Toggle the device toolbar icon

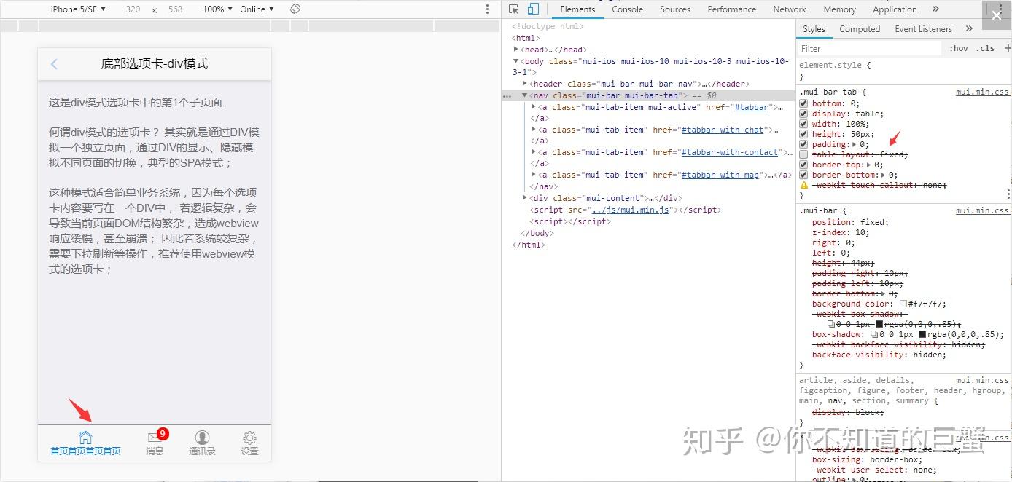533,9
